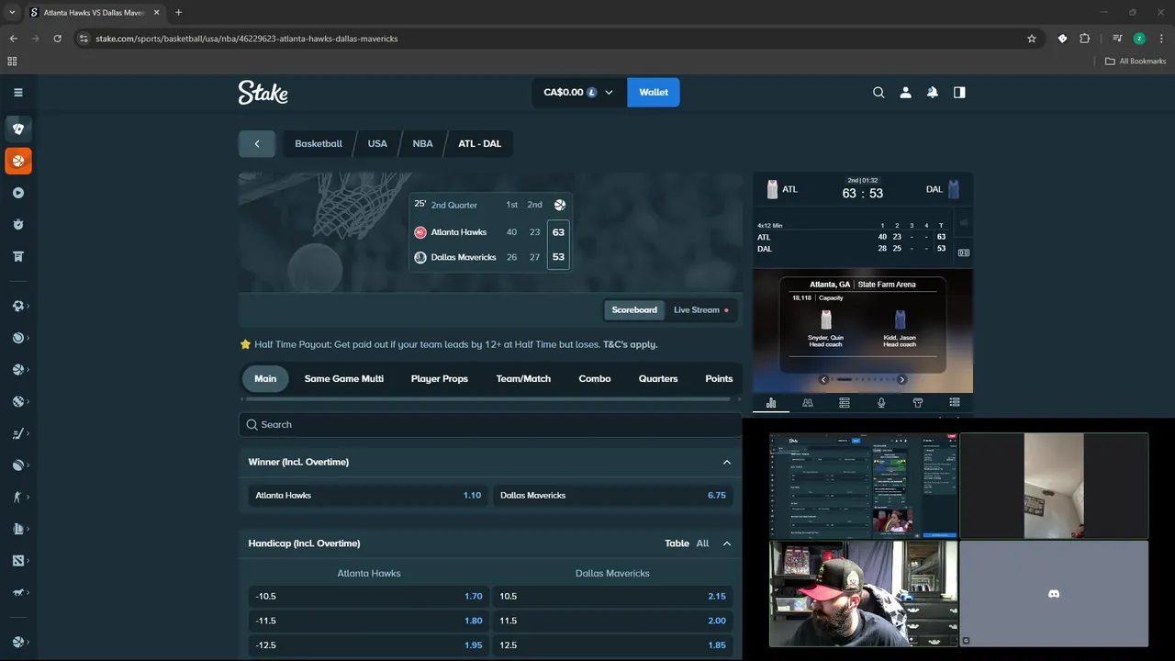Open the CA$0.00 currency dropdown
The width and height of the screenshot is (1175, 661).
point(578,92)
